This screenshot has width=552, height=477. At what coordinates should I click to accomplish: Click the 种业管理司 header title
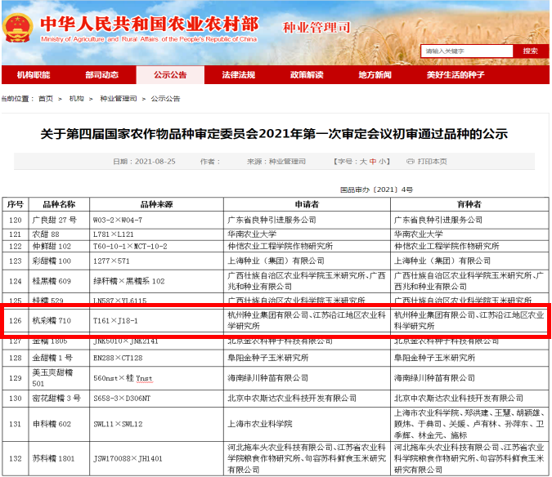(x=313, y=29)
